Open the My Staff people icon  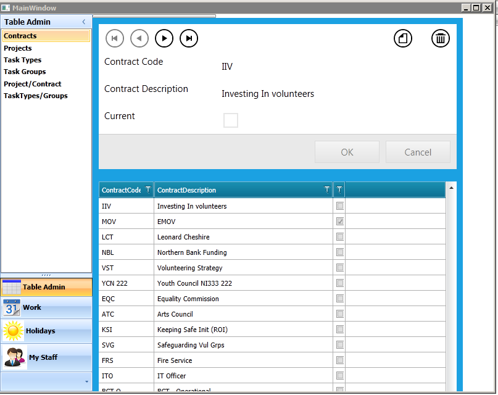[15, 357]
